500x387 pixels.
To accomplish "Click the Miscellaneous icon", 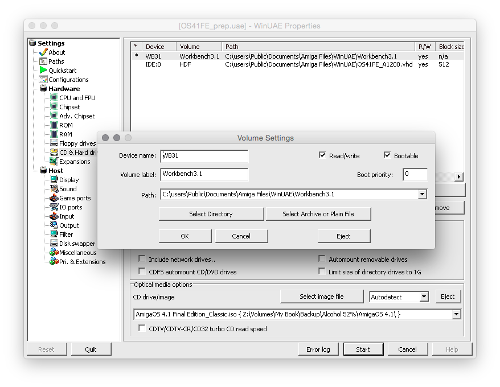I will click(54, 253).
